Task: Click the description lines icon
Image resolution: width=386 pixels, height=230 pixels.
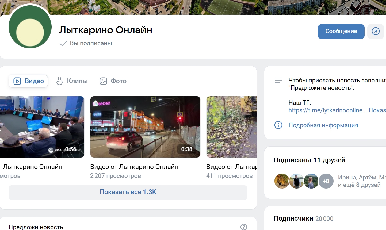Action: pos(278,80)
